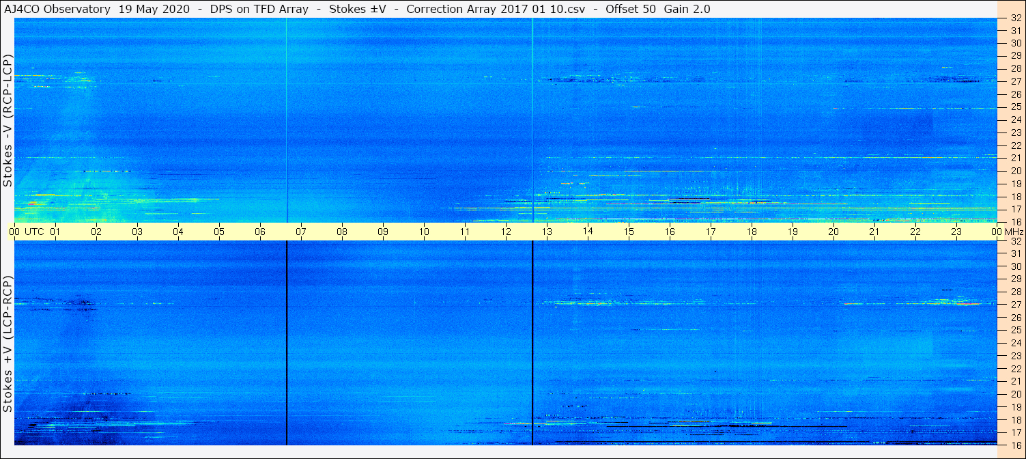The height and width of the screenshot is (459, 1026).
Task: Click the 21 MHz label of Stokes +V panel
Action: point(1015,381)
